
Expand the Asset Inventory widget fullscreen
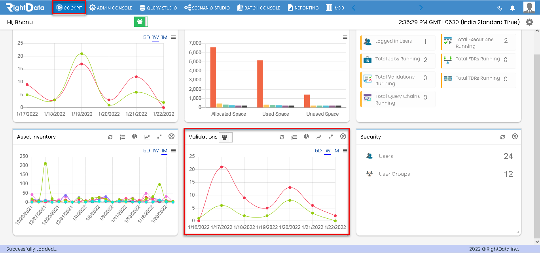(159, 137)
